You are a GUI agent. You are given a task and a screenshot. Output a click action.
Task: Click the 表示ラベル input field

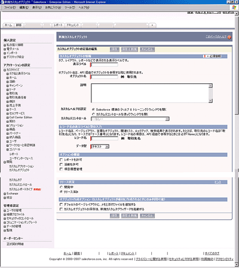click(104, 65)
